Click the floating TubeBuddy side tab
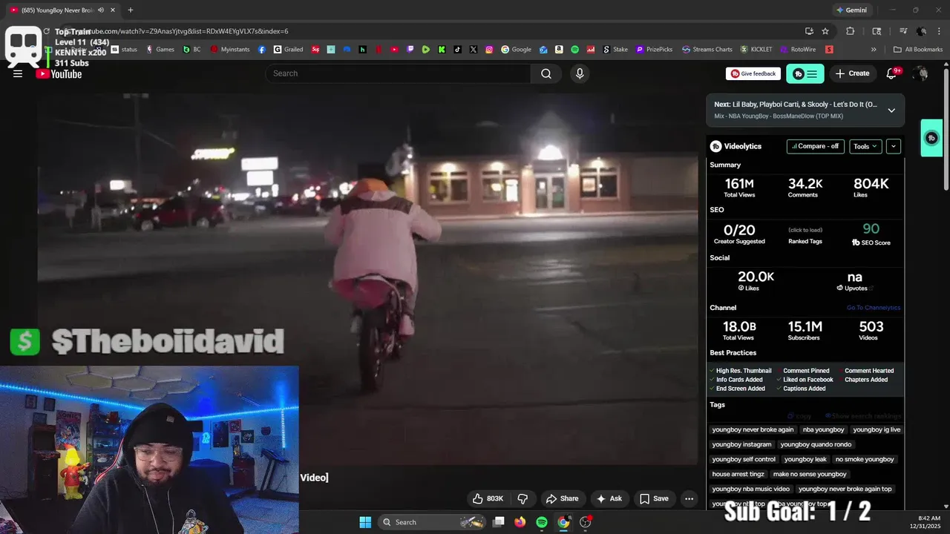This screenshot has width=950, height=534. [931, 138]
